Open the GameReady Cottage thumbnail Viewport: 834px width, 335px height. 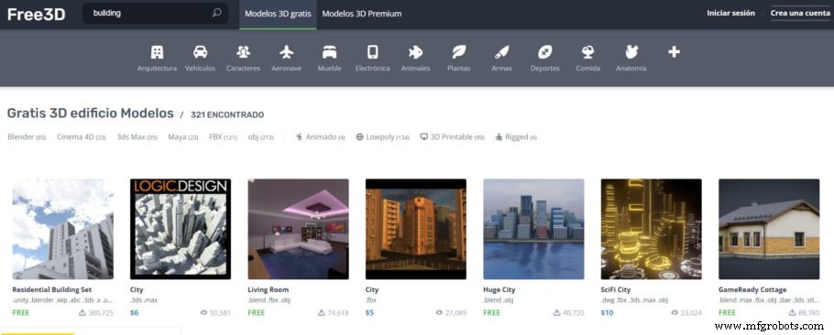coord(769,229)
